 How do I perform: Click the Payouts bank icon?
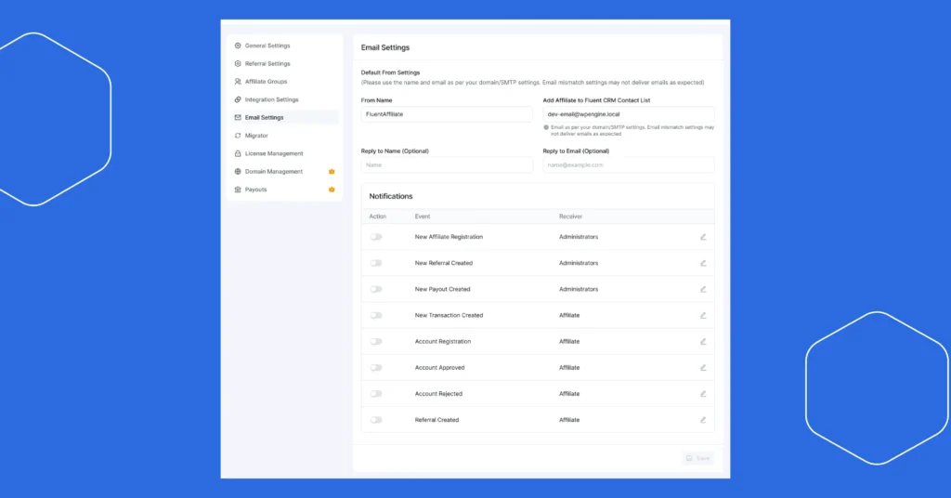238,190
